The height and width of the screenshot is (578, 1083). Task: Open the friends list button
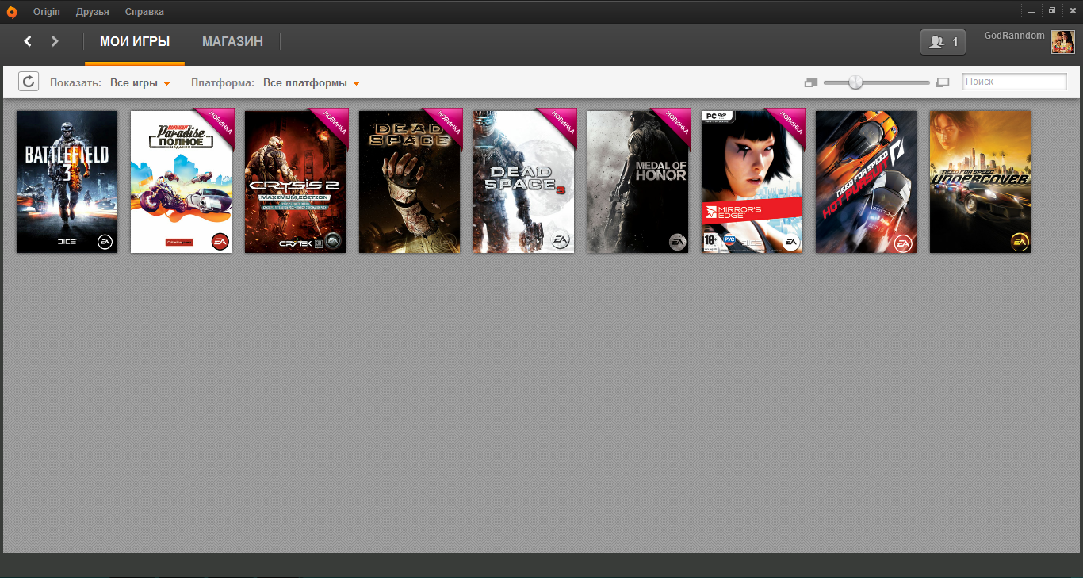[x=943, y=42]
